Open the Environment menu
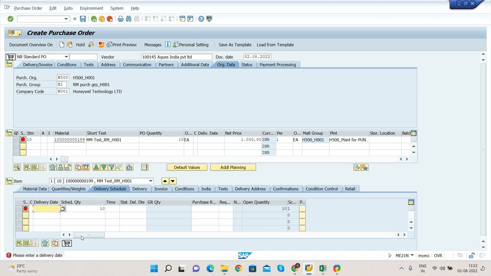 [91, 8]
